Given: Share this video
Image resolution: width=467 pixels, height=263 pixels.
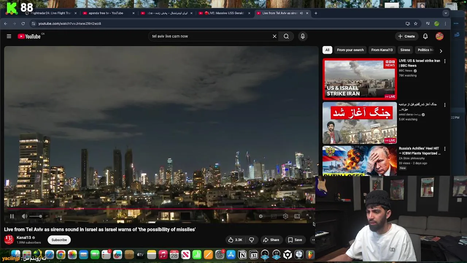Looking at the screenshot, I should click(x=271, y=240).
